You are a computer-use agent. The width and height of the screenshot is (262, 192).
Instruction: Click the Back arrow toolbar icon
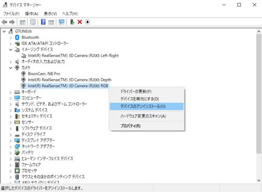[4, 22]
